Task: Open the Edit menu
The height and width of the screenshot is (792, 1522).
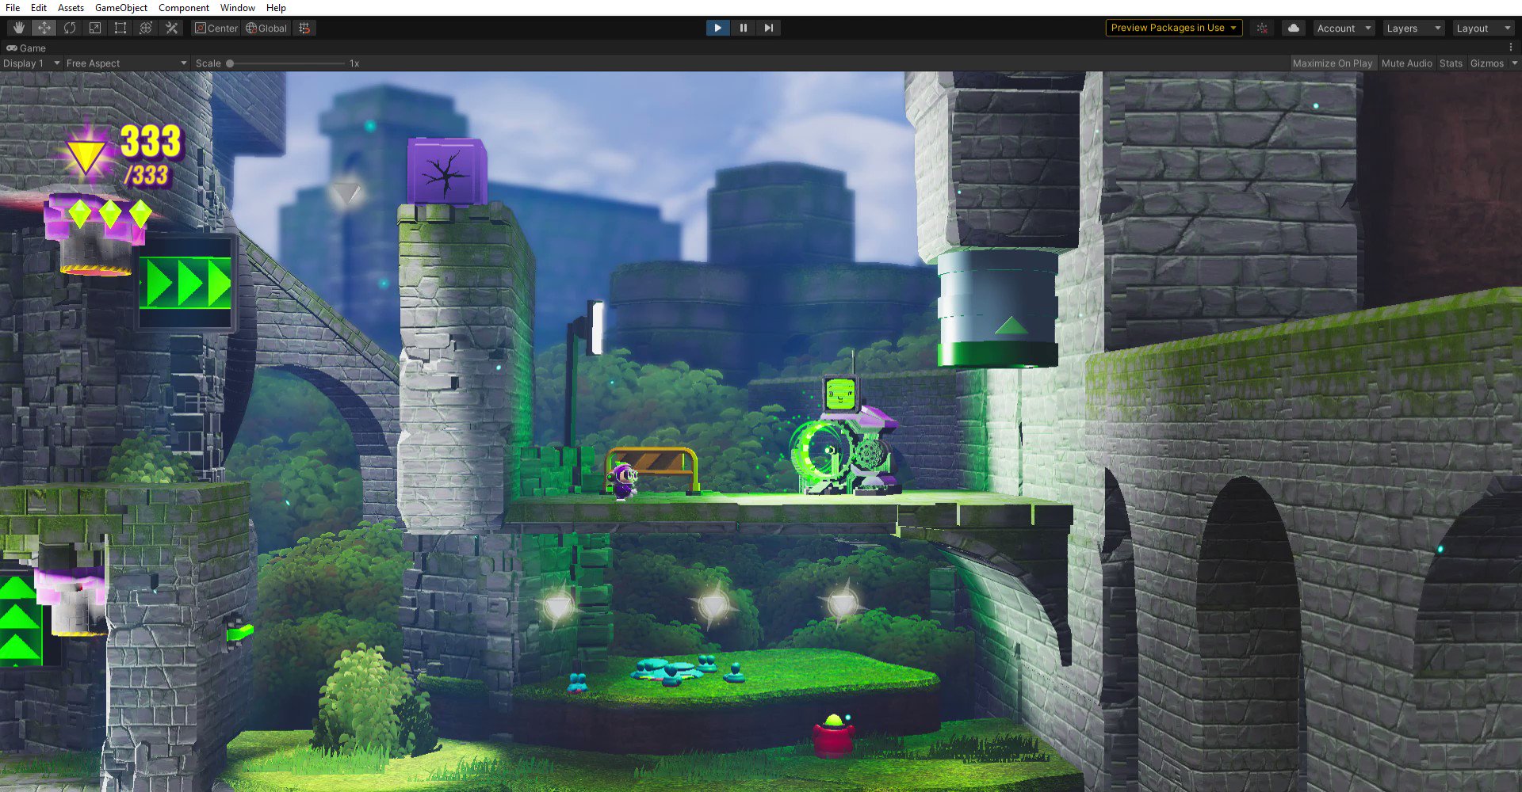Action: [39, 8]
